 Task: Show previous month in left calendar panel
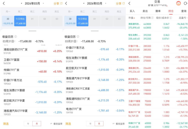point(21,3)
